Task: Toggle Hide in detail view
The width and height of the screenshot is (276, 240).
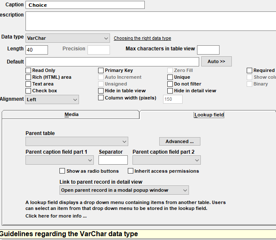Action: tap(170, 91)
